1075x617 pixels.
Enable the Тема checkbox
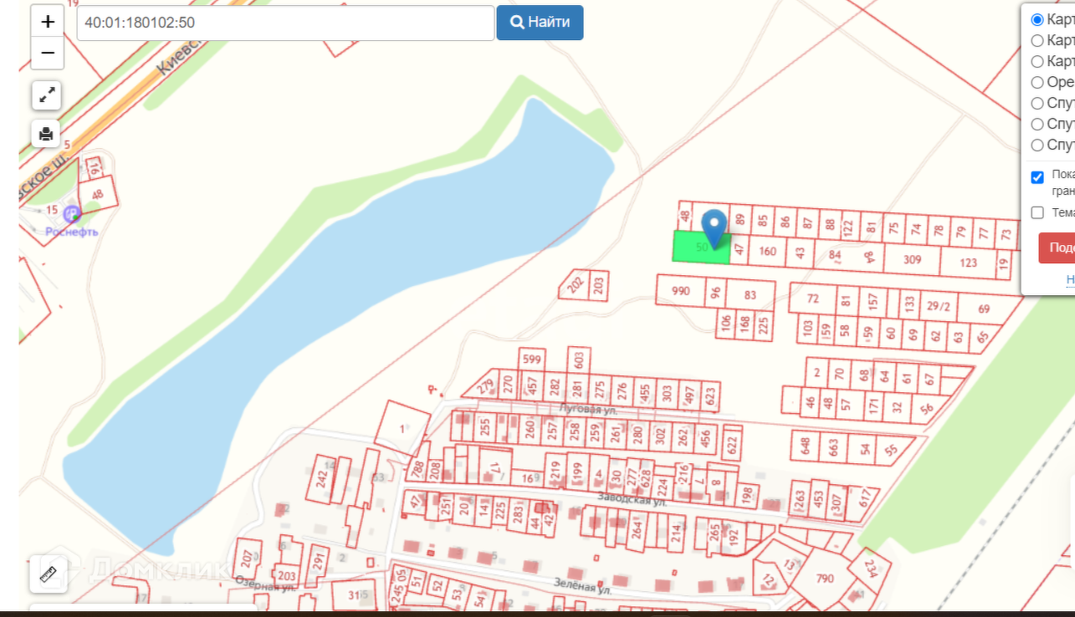tap(1037, 212)
